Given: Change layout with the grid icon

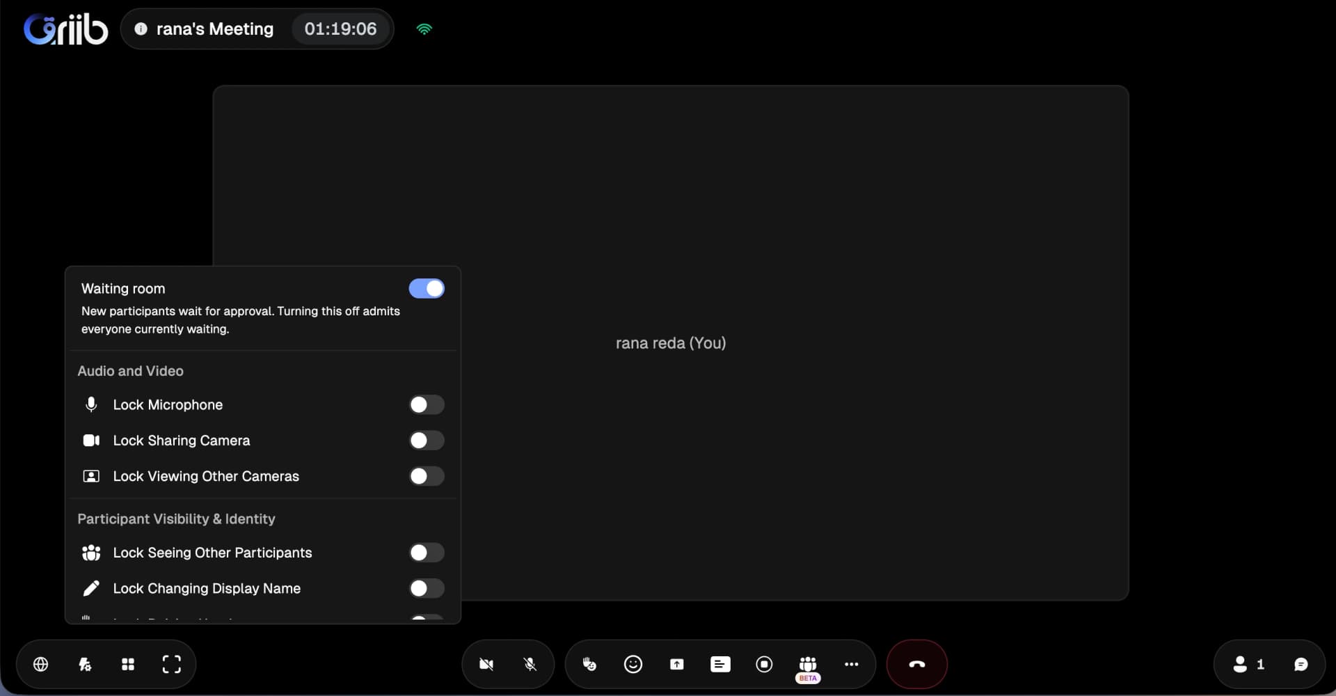Looking at the screenshot, I should click(128, 665).
